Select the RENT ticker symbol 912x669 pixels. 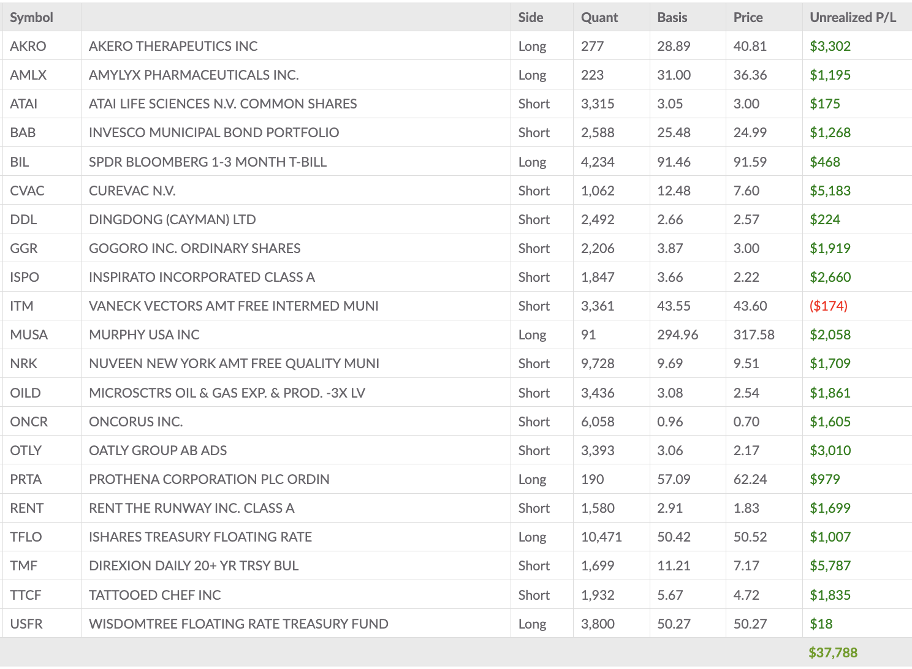27,508
